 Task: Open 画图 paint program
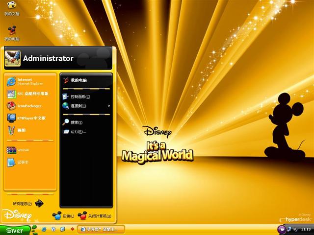(30, 130)
